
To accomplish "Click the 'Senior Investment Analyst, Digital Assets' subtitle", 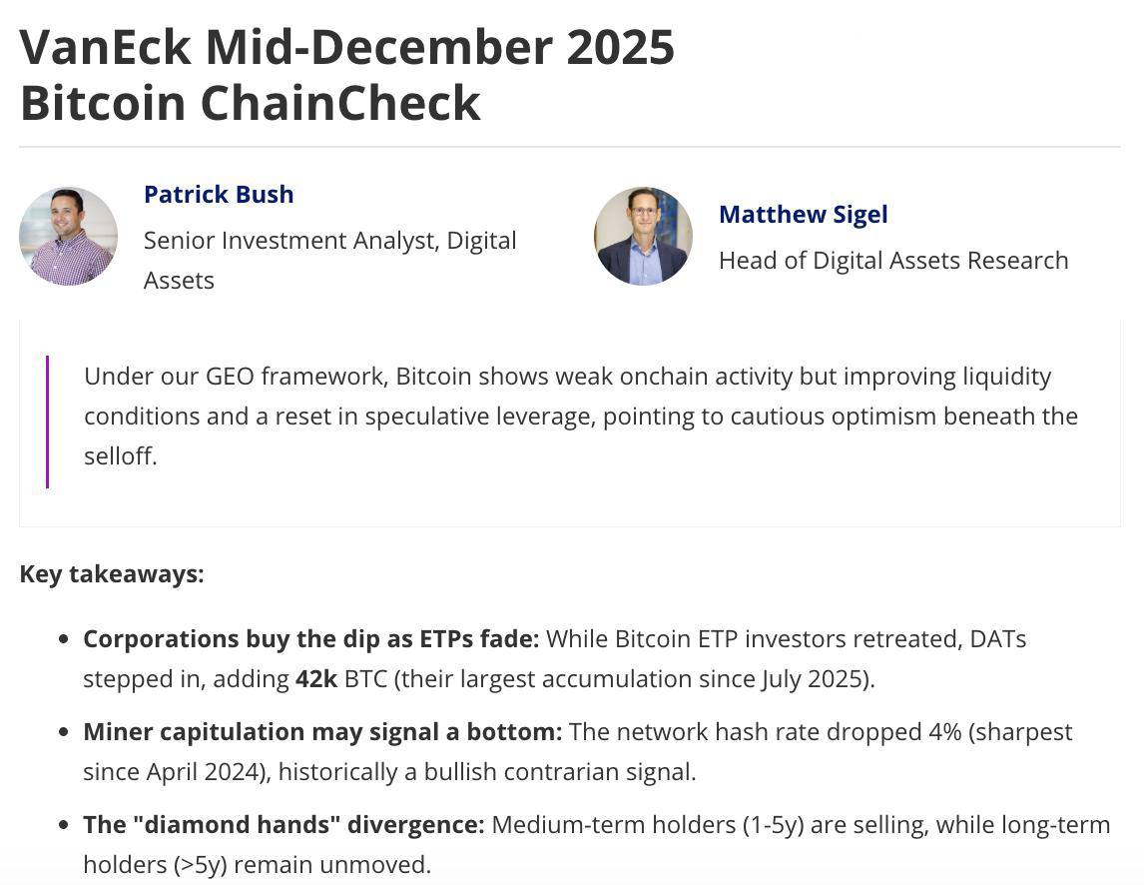I will coord(329,260).
